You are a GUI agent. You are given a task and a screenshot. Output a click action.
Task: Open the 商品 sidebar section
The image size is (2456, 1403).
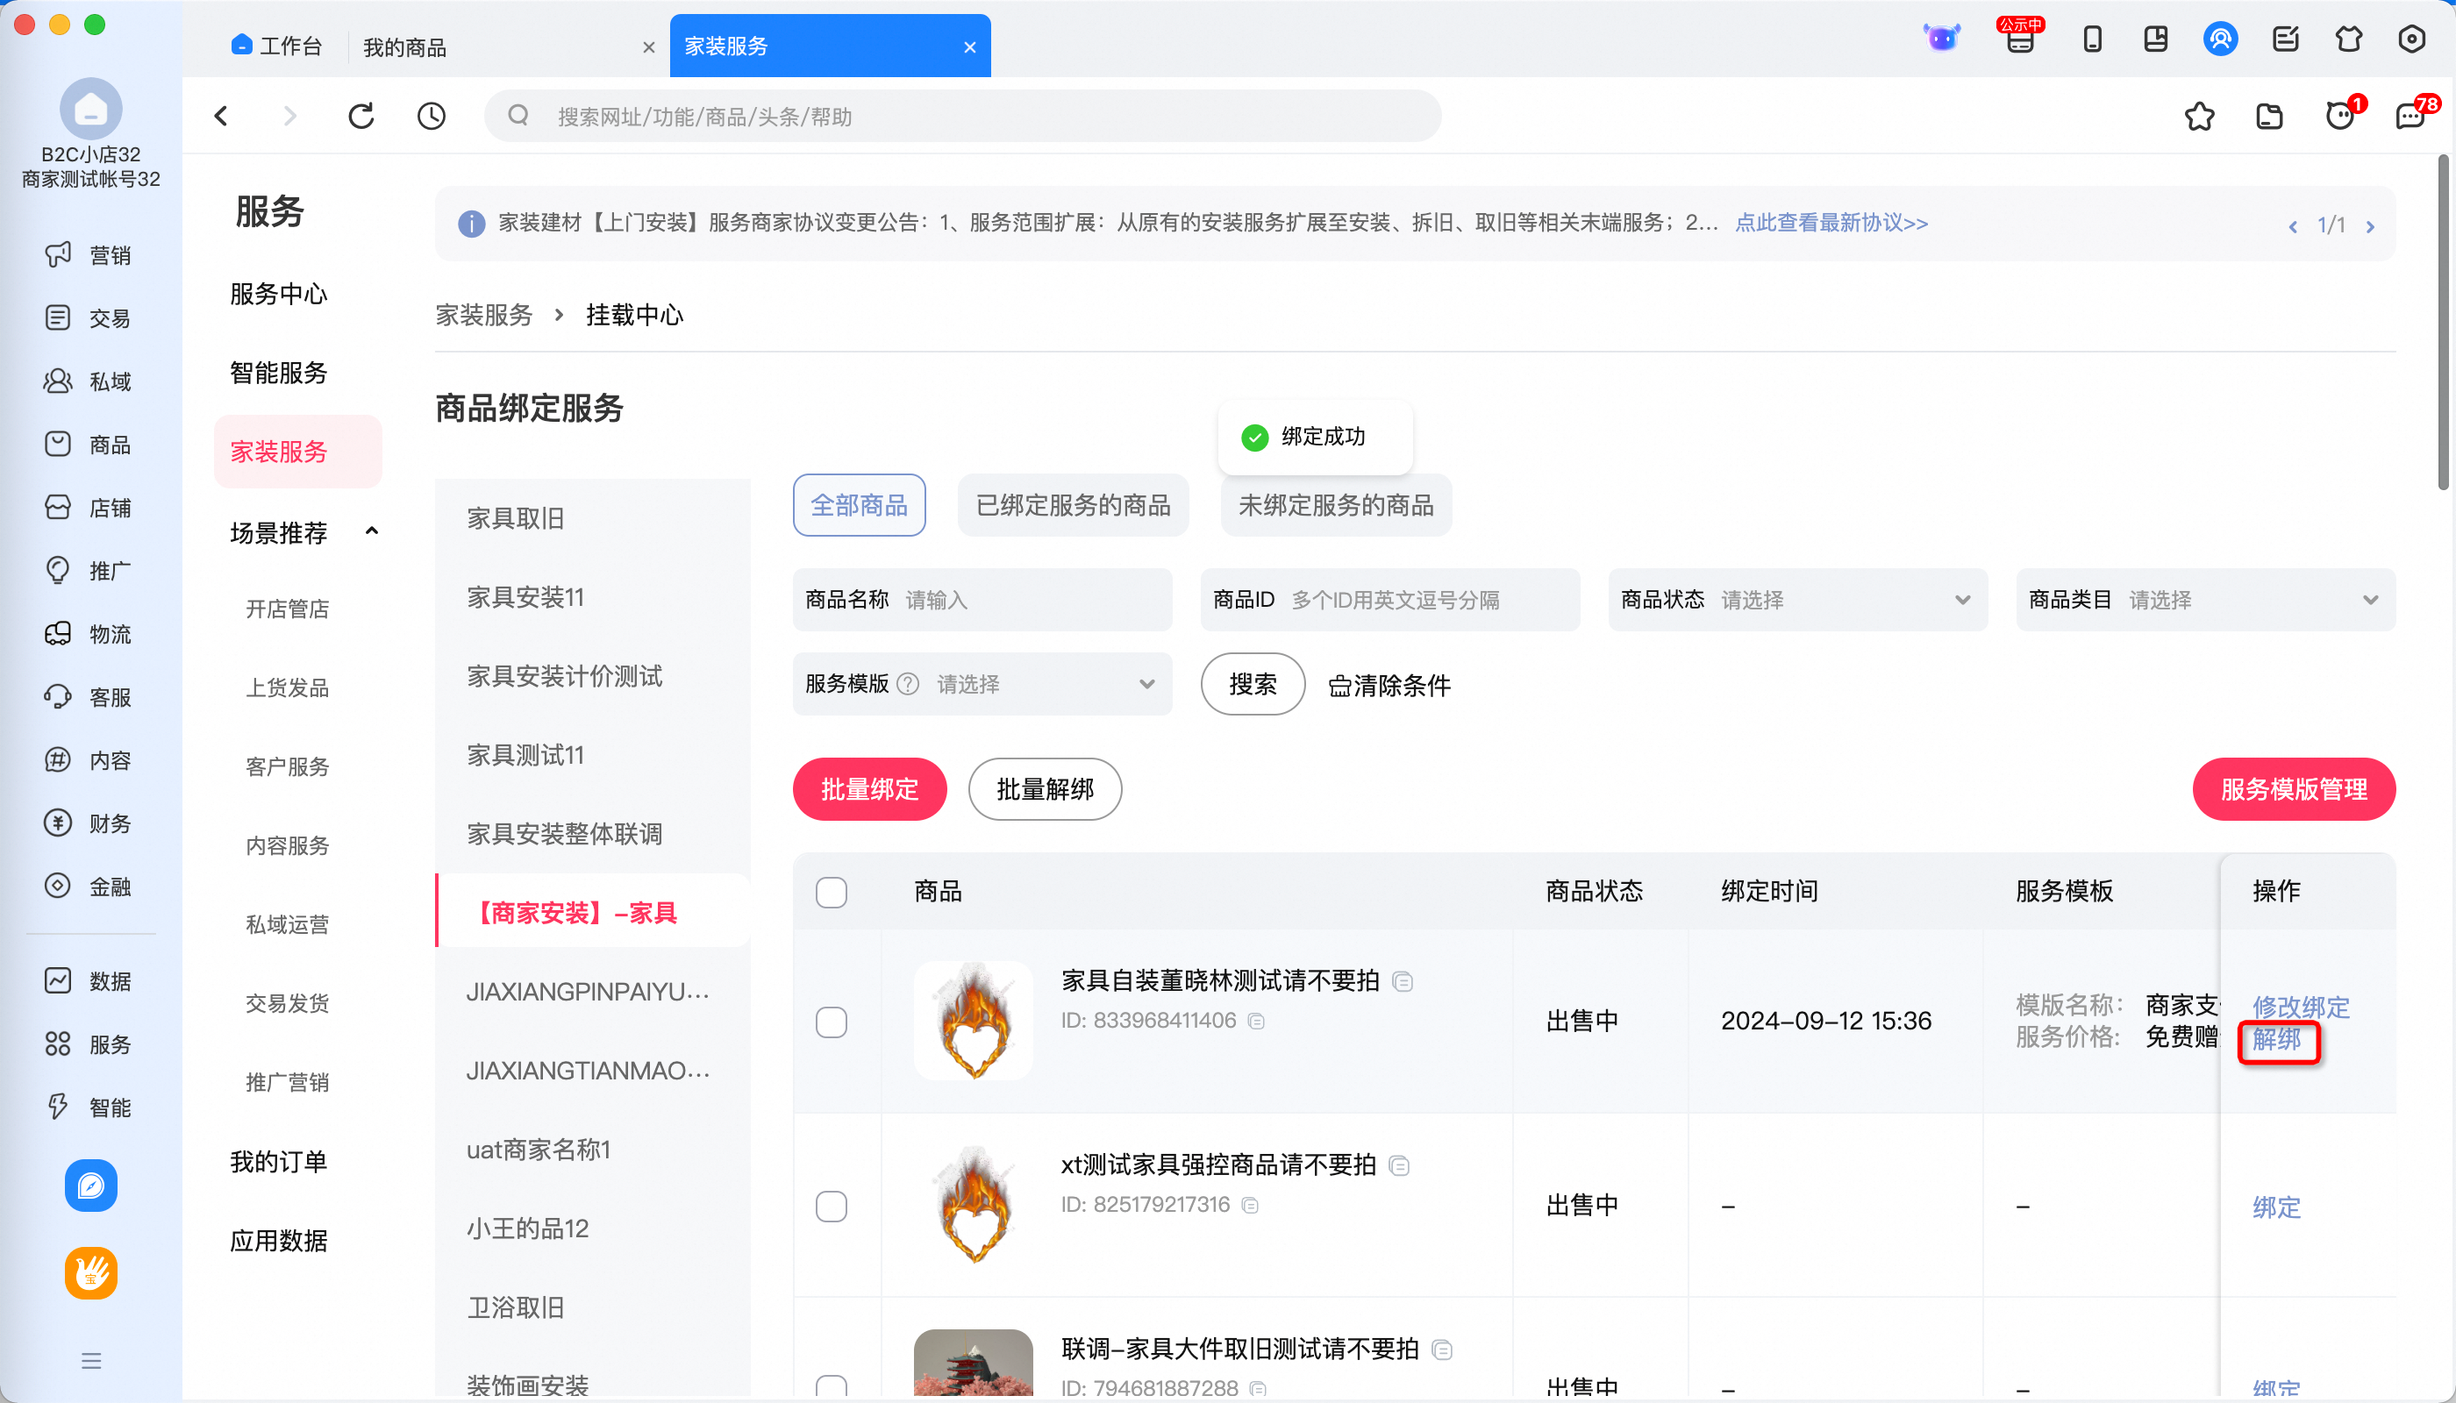point(89,445)
